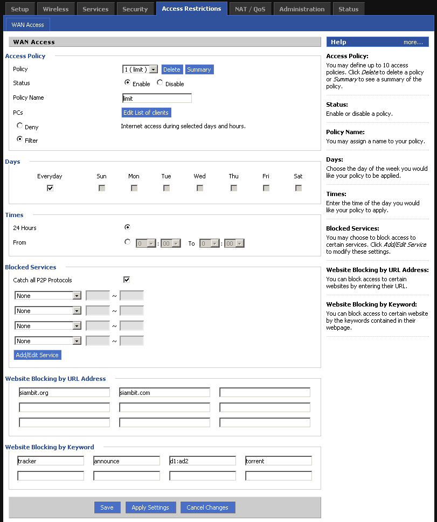Click the Apply Settings button
Viewport: 437px width, 522px height.
(150, 507)
